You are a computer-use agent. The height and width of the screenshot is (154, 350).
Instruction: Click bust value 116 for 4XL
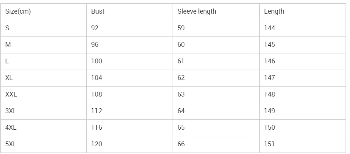coord(97,127)
